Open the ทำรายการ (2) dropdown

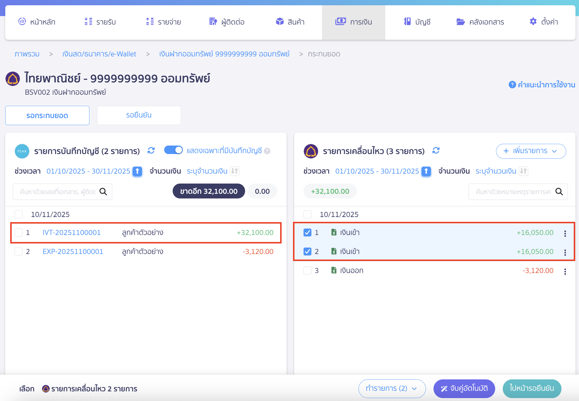392,388
